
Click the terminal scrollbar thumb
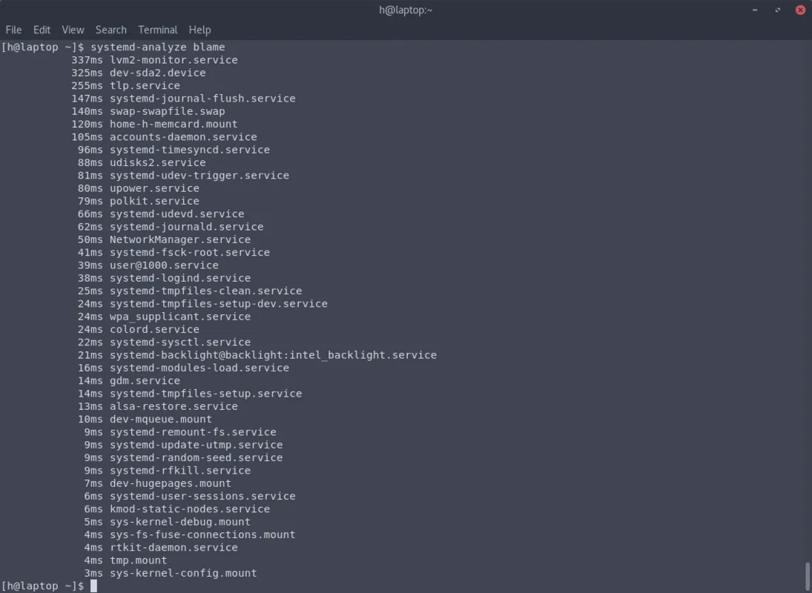808,576
